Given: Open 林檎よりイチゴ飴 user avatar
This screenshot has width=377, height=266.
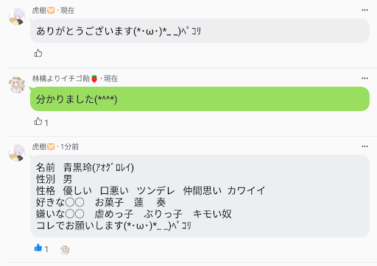Looking at the screenshot, I should [17, 85].
